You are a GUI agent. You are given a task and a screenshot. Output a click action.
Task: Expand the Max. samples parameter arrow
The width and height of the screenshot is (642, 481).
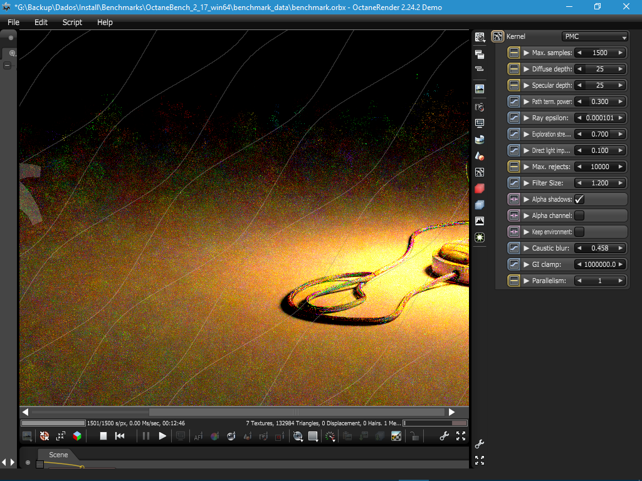527,53
